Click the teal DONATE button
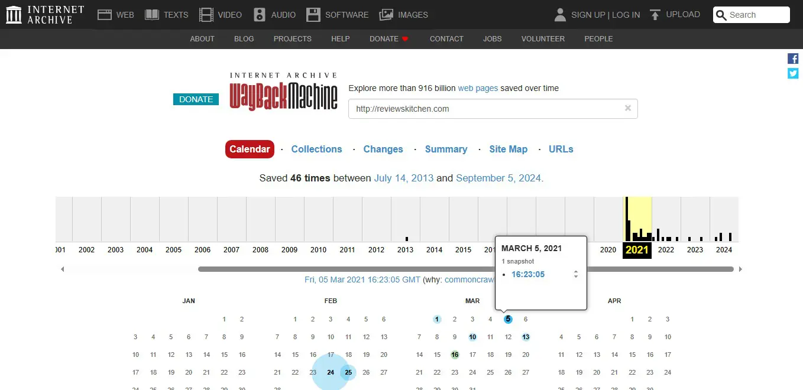 click(196, 99)
